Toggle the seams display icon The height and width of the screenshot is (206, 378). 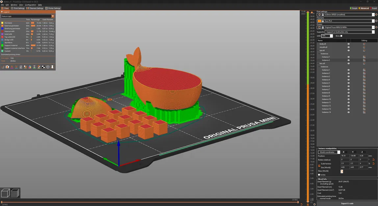(x=21, y=67)
